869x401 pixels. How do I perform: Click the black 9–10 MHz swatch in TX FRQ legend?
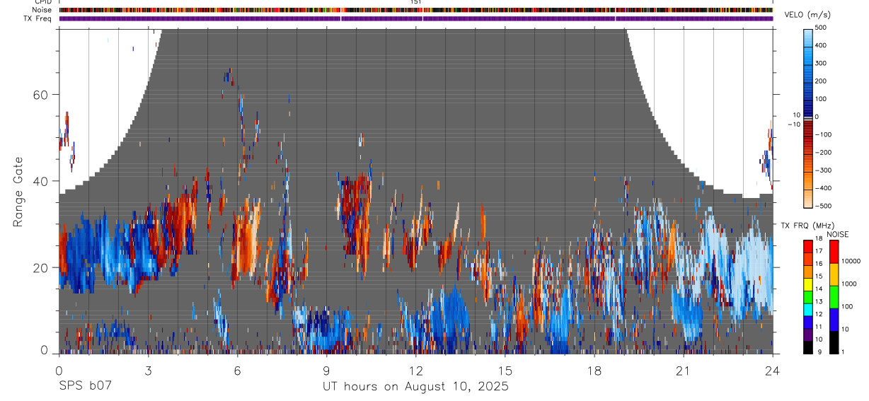[x=809, y=347]
